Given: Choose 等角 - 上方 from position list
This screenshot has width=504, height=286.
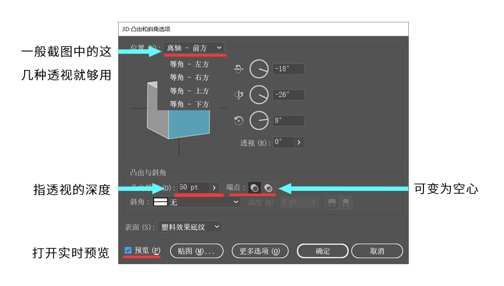Looking at the screenshot, I should (189, 91).
